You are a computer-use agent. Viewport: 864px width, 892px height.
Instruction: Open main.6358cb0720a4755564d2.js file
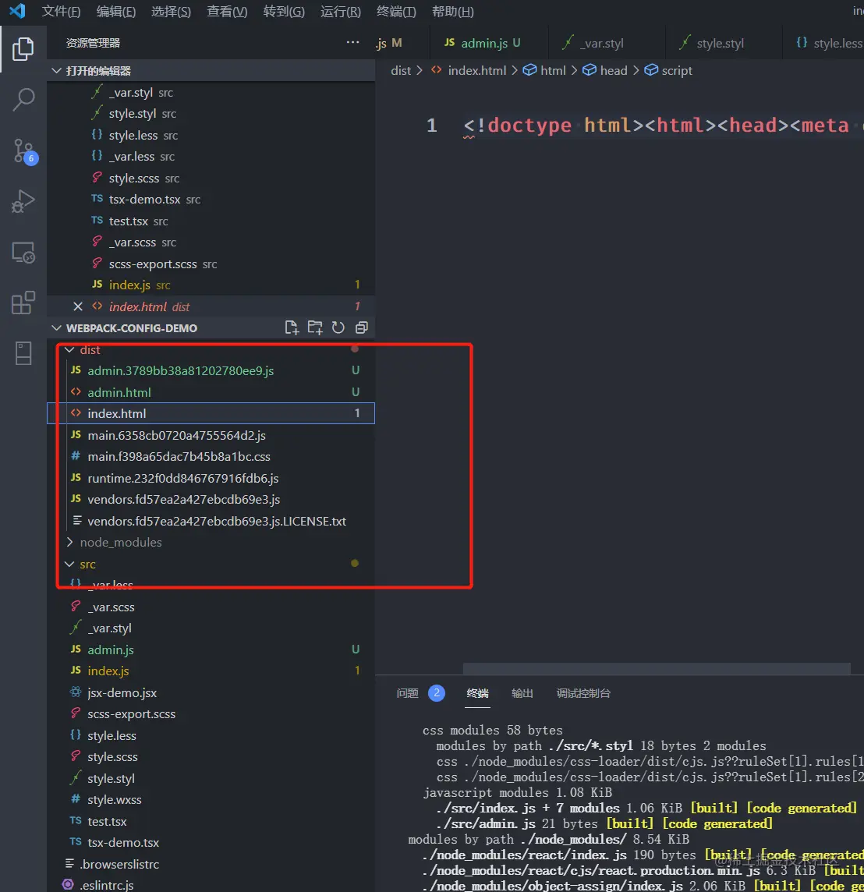(211, 435)
